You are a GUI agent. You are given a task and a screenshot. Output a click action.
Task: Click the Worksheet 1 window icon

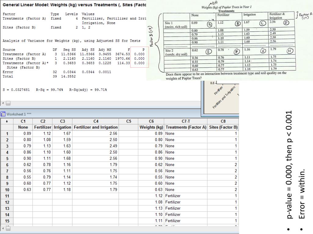(3, 114)
